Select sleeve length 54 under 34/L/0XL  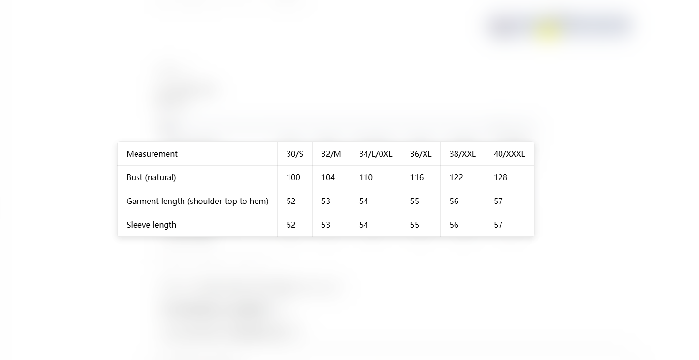tap(376, 225)
